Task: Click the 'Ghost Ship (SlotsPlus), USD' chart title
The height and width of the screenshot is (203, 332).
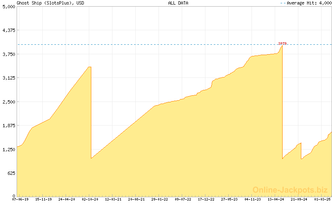Action: (x=45, y=3)
